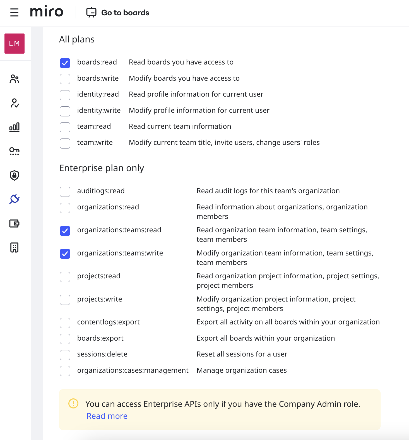Uncheck organizations:teams:write scope

tap(65, 254)
